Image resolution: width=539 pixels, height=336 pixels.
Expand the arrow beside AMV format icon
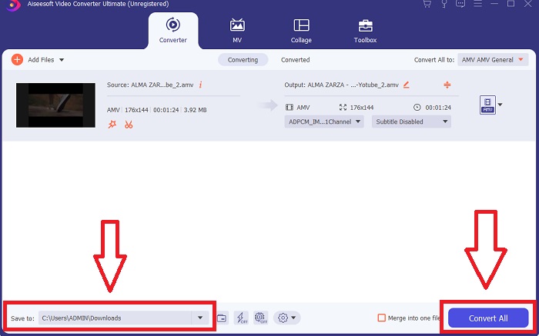click(x=500, y=105)
